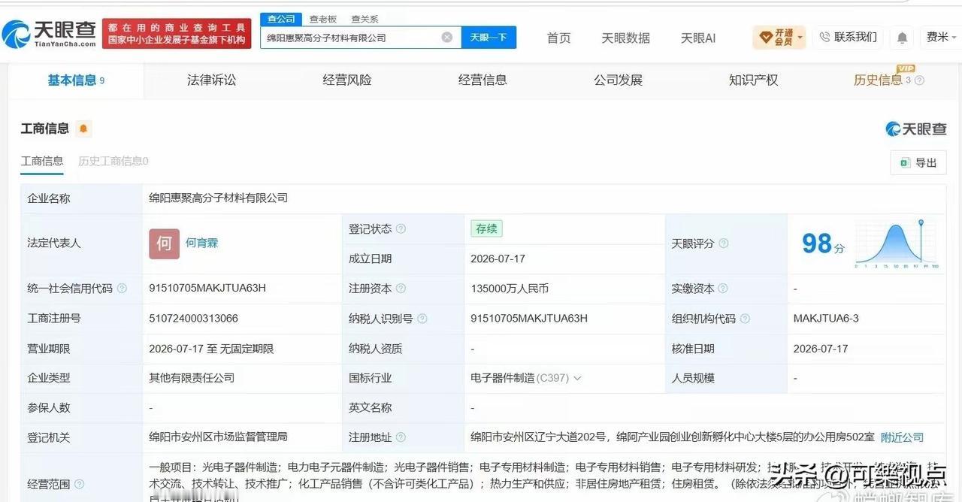Click the orange bell icon beside 工商信息 heading
Image resolution: width=962 pixels, height=502 pixels.
[x=83, y=129]
